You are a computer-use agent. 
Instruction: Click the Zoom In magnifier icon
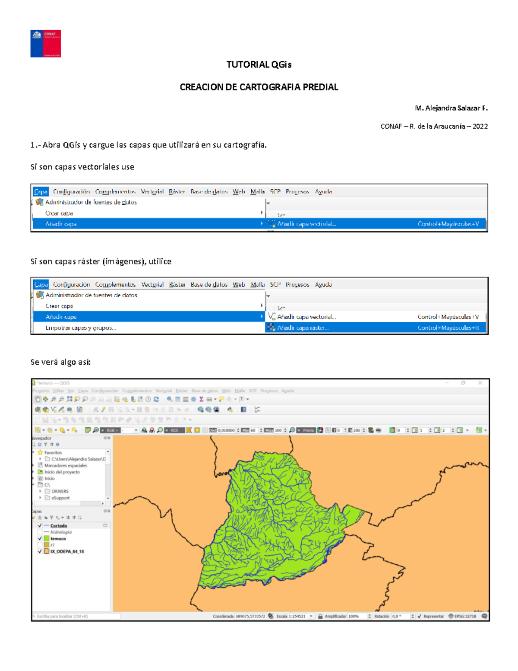(53, 399)
